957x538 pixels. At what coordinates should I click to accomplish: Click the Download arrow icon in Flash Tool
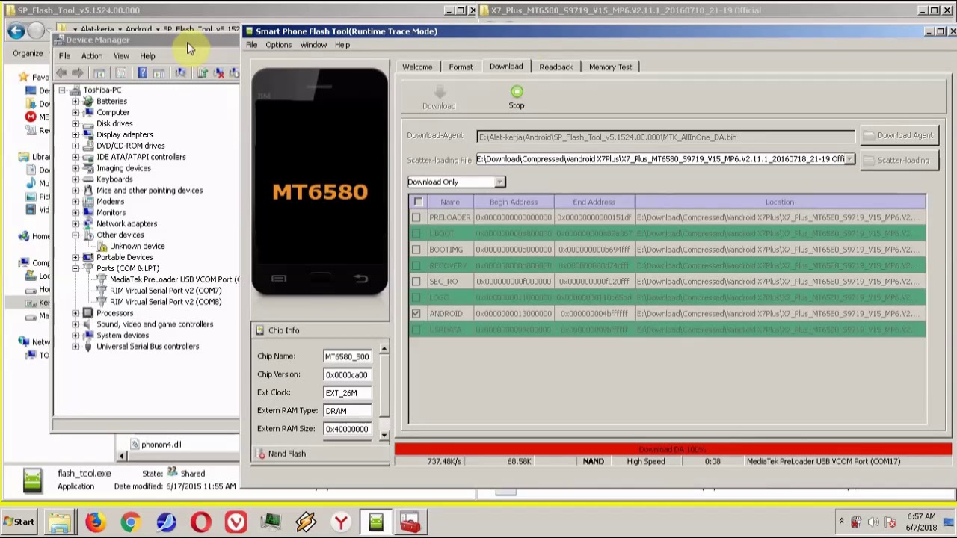439,92
